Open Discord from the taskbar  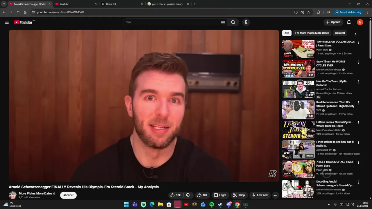pos(229,204)
